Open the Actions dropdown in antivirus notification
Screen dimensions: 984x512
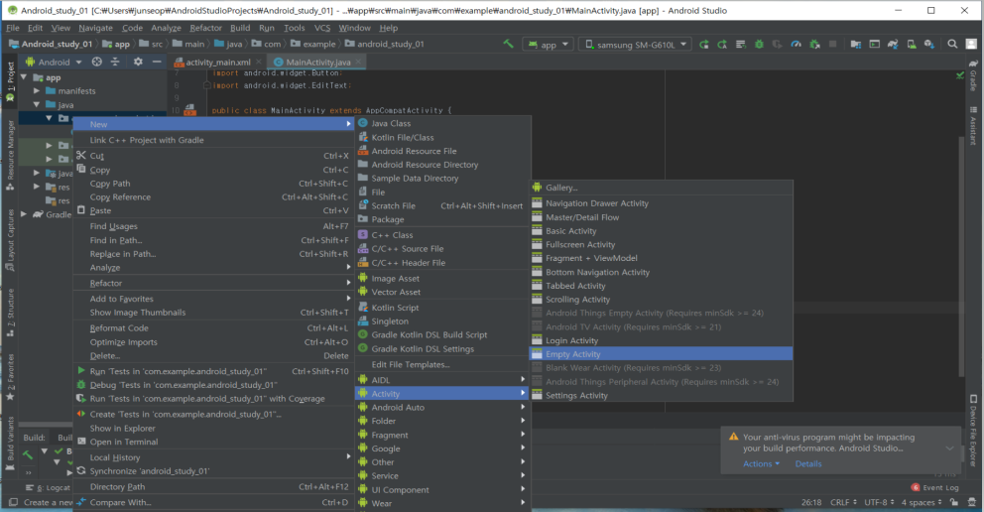(x=761, y=464)
